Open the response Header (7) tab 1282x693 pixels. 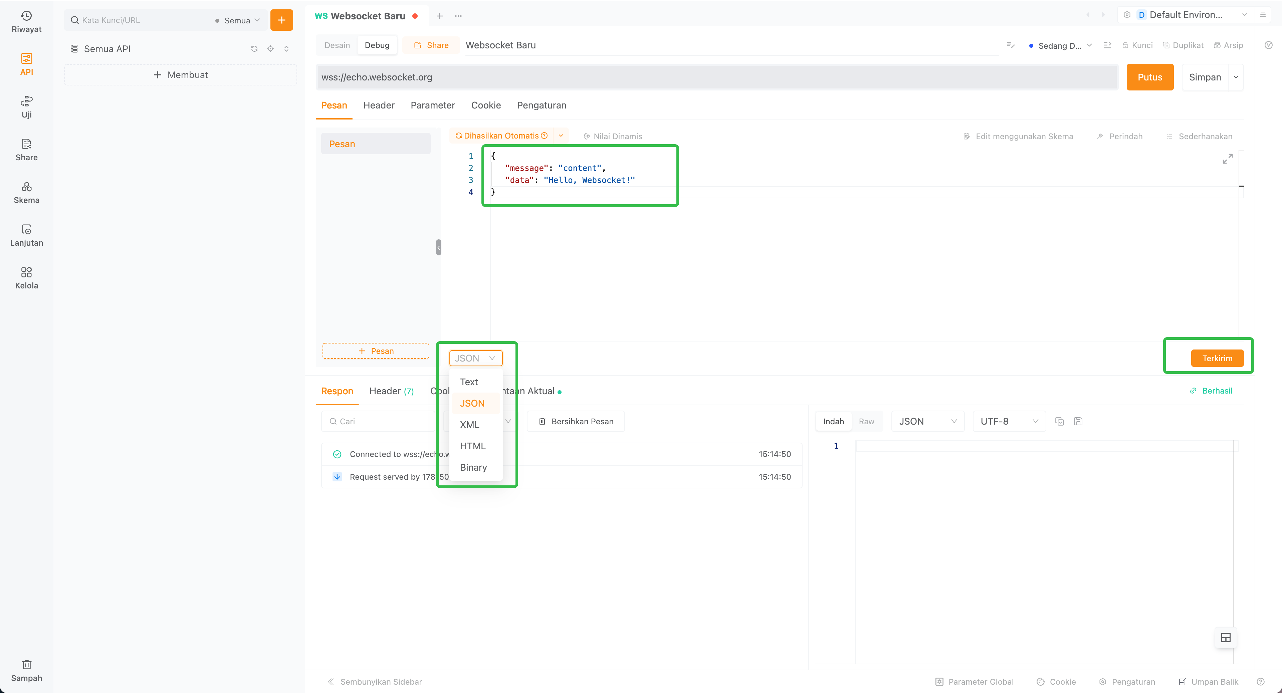391,392
